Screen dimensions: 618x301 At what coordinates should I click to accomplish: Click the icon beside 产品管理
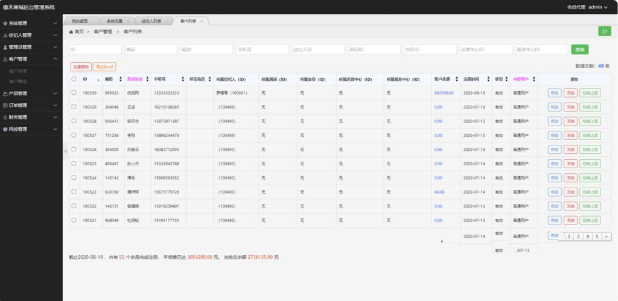[x=5, y=93]
